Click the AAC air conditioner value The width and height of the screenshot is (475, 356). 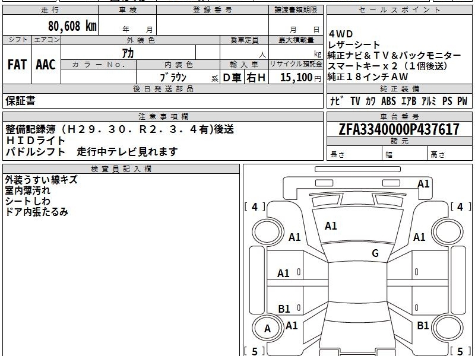[x=46, y=65]
